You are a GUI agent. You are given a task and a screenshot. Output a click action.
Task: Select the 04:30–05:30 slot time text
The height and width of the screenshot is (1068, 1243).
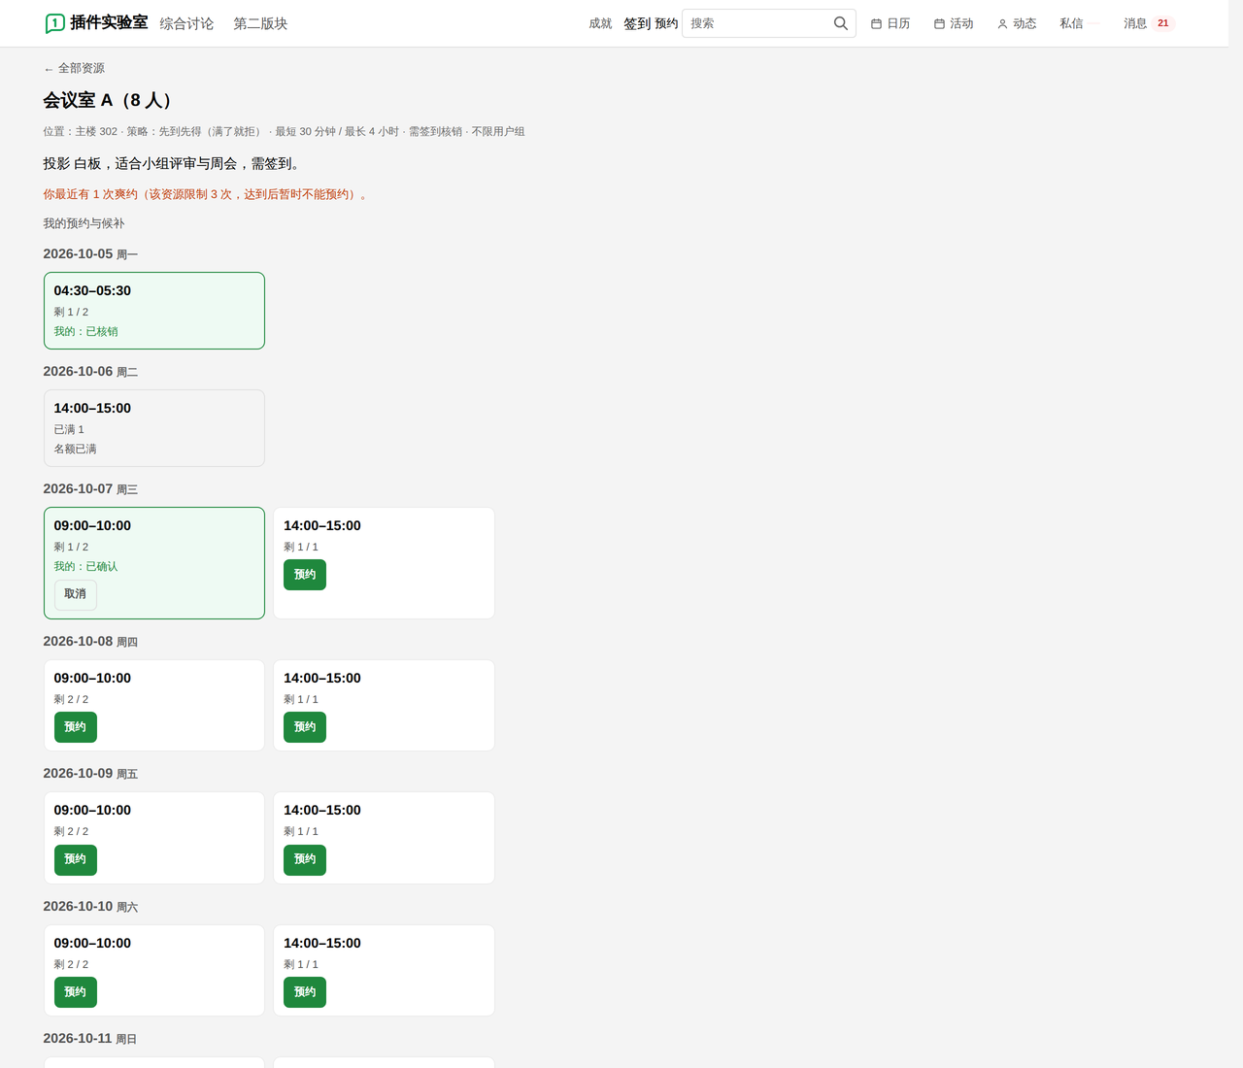pyautogui.click(x=92, y=290)
